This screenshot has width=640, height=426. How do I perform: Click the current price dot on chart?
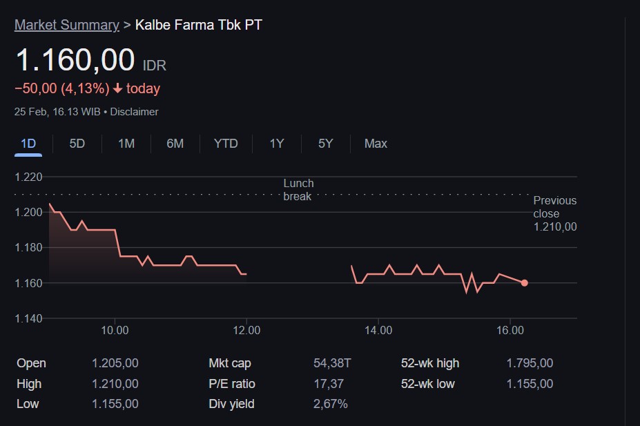525,282
